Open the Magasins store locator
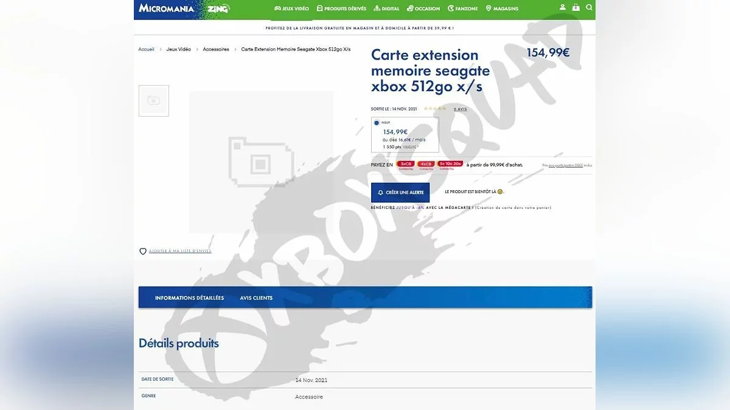730x410 pixels. [x=502, y=9]
